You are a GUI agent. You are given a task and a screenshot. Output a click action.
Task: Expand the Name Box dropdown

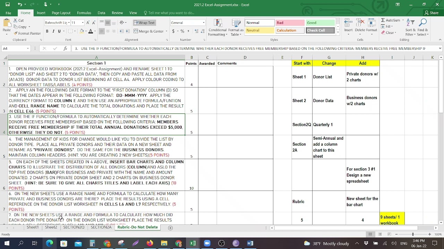point(28,48)
